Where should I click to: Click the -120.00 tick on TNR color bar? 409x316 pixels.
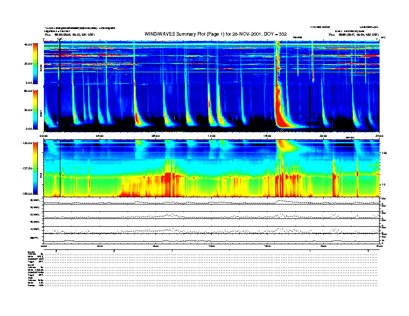pyautogui.click(x=27, y=143)
